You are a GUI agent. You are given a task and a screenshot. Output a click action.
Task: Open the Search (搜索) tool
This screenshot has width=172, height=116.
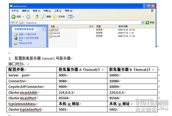(x=46, y=17)
